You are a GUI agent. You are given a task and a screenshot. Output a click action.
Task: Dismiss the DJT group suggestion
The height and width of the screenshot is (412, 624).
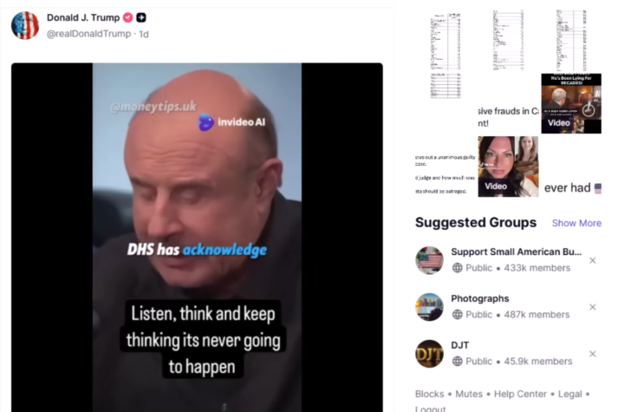tap(593, 353)
